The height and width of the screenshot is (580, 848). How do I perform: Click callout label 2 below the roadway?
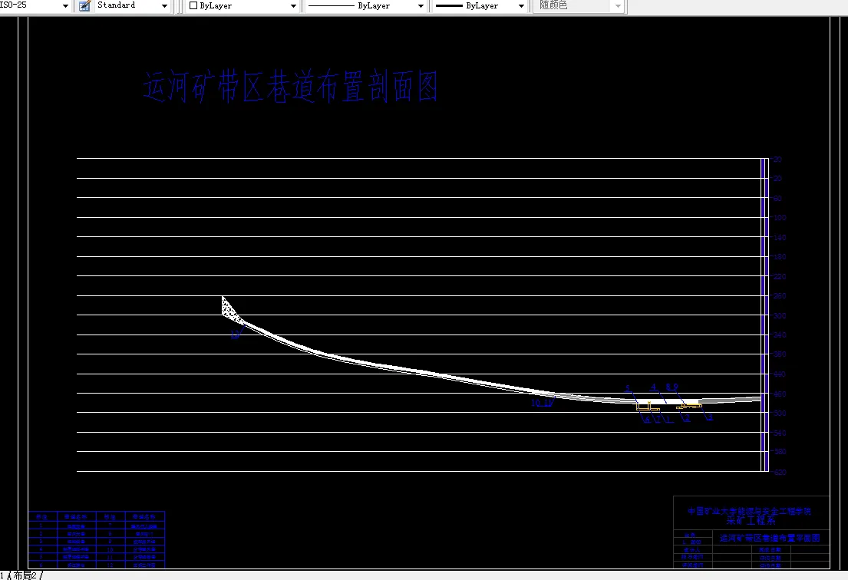pos(687,418)
